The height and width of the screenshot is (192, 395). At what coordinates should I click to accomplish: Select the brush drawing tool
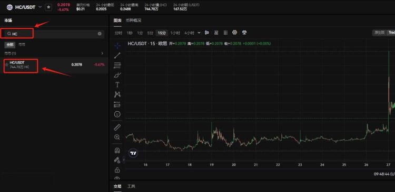point(117,75)
